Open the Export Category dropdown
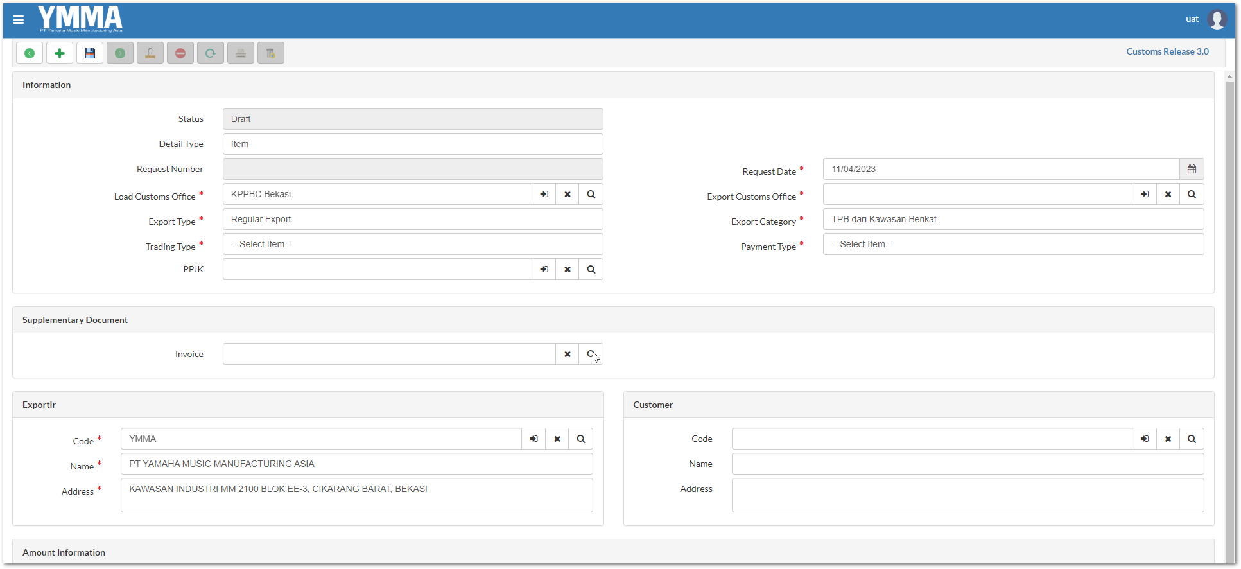 1012,220
